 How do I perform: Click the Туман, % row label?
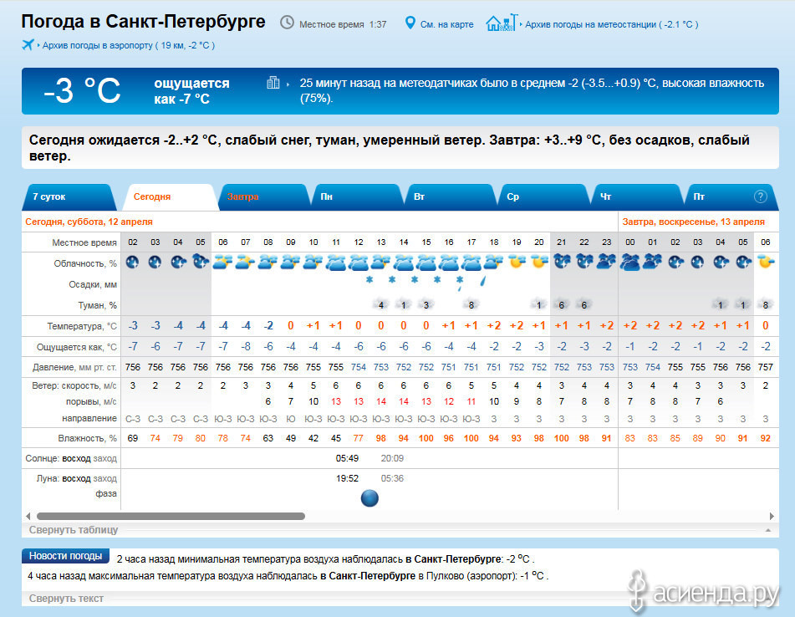pos(97,305)
